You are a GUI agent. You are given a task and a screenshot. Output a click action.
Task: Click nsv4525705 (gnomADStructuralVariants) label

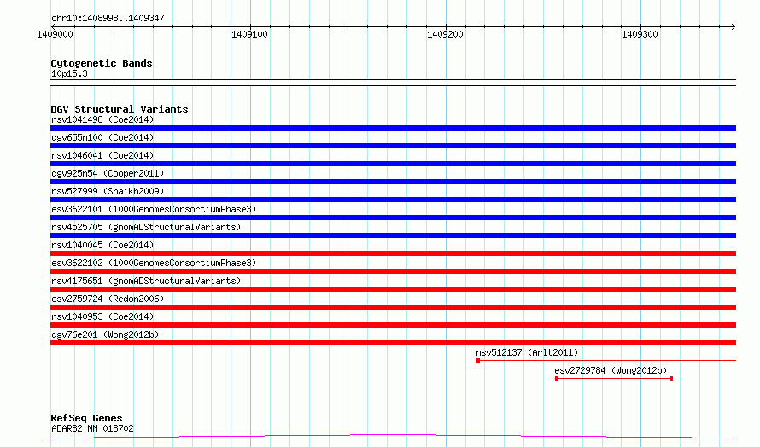point(146,227)
